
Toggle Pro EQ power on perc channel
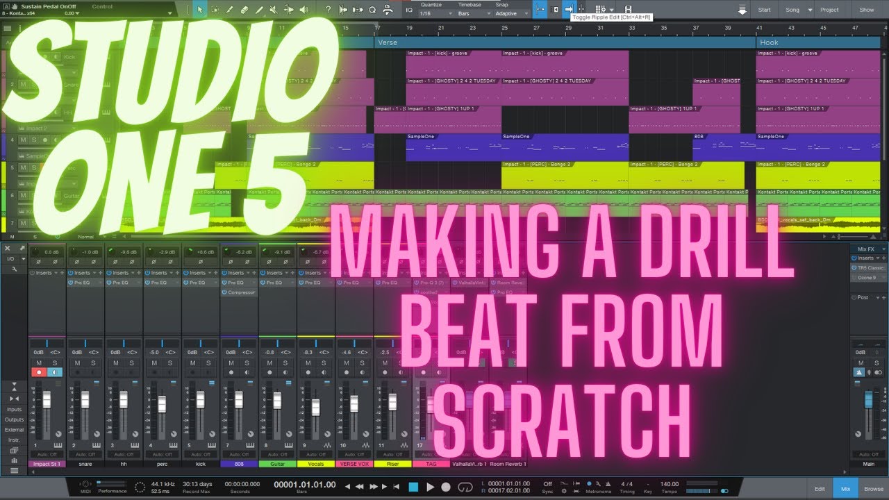pyautogui.click(x=148, y=283)
